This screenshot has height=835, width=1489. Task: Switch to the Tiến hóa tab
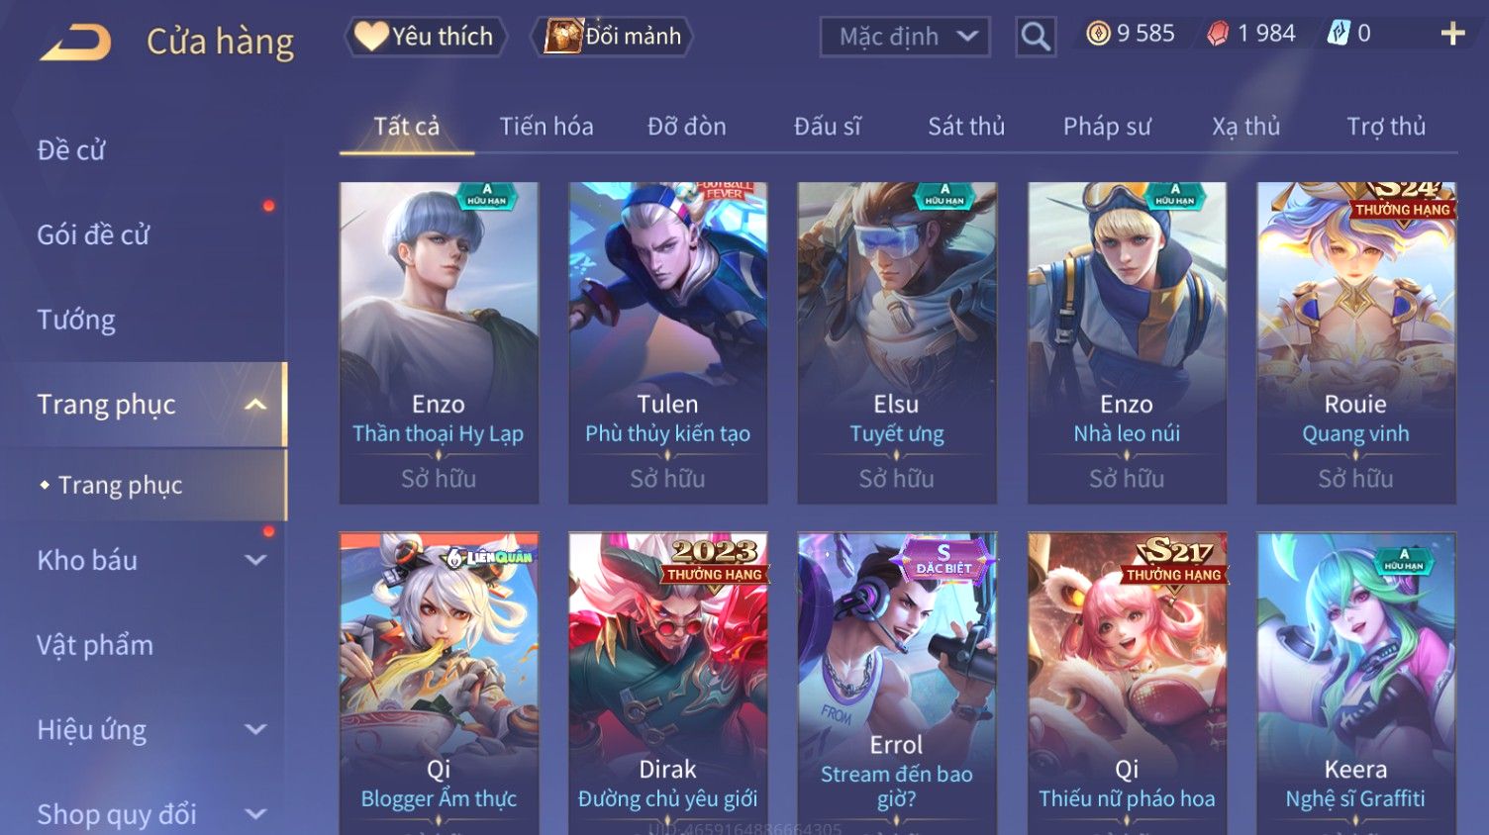click(546, 127)
